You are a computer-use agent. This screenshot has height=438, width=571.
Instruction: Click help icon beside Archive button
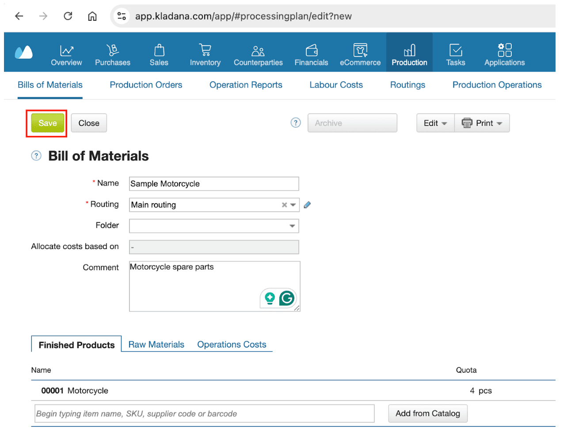click(296, 123)
